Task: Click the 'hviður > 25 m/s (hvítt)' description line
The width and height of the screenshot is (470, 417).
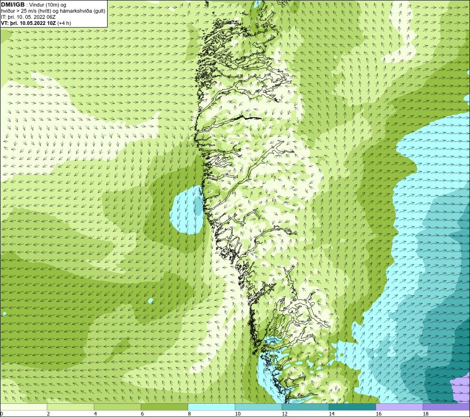Action: coord(54,11)
